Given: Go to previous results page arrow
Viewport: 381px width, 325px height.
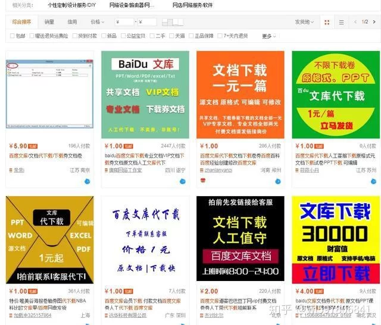Looking at the screenshot, I should (357, 22).
